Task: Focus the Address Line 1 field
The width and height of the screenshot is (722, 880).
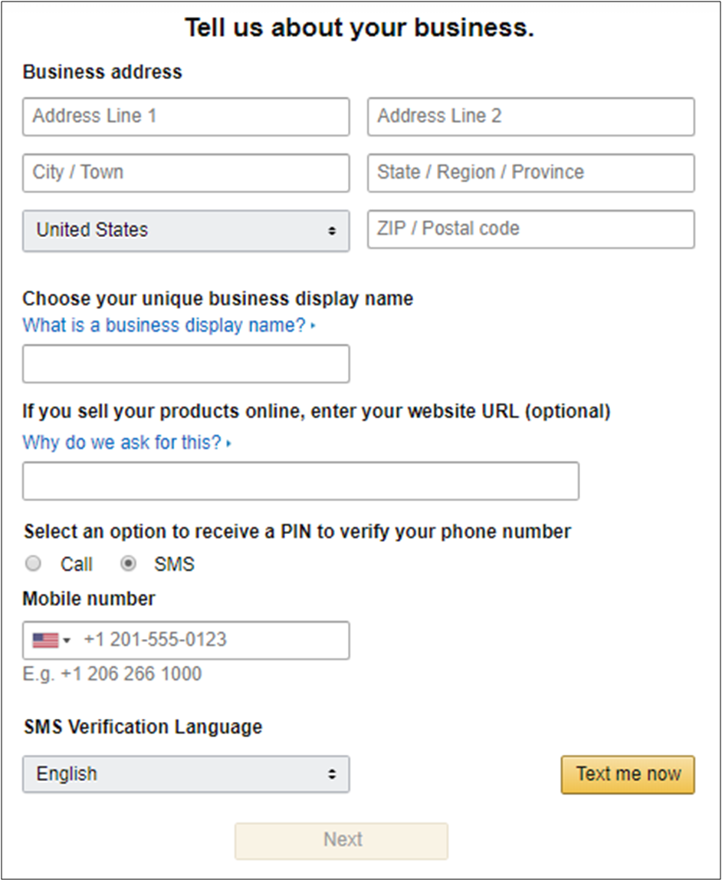Action: pyautogui.click(x=185, y=117)
